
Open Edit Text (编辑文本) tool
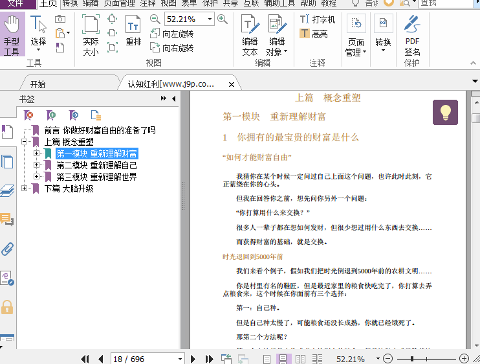250,35
